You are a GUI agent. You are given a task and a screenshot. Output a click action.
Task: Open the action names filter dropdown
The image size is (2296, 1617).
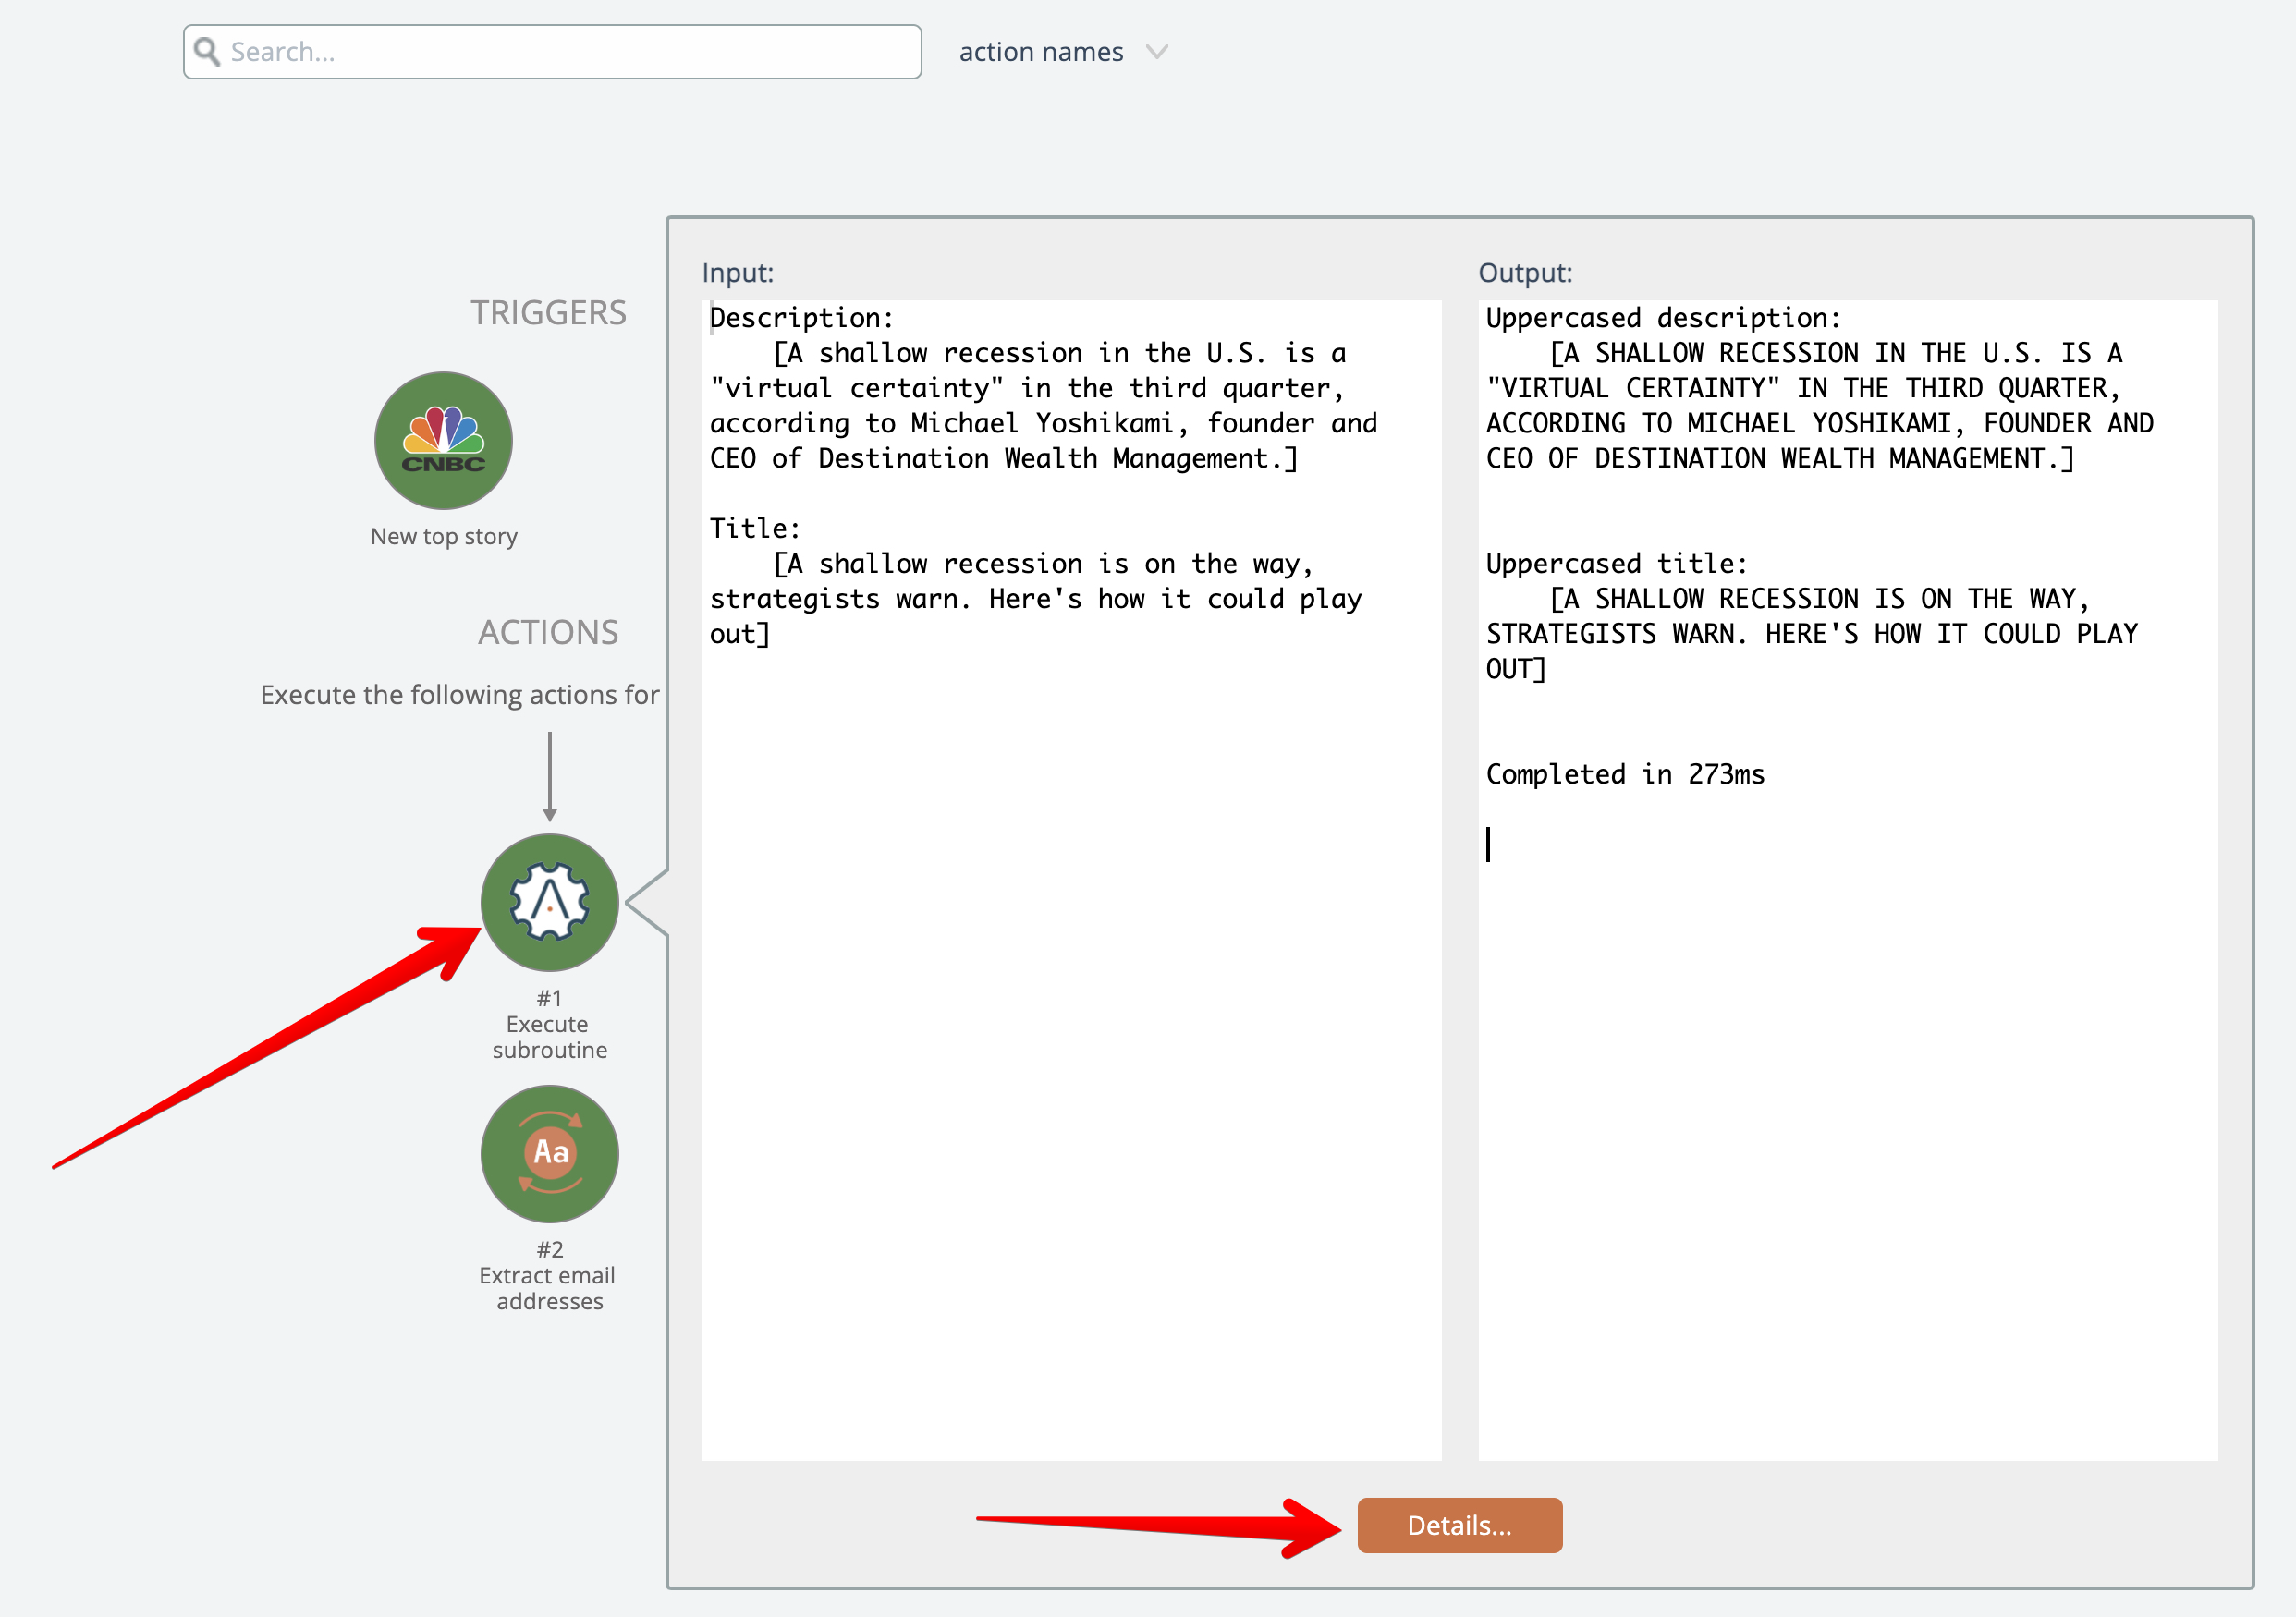[1041, 52]
